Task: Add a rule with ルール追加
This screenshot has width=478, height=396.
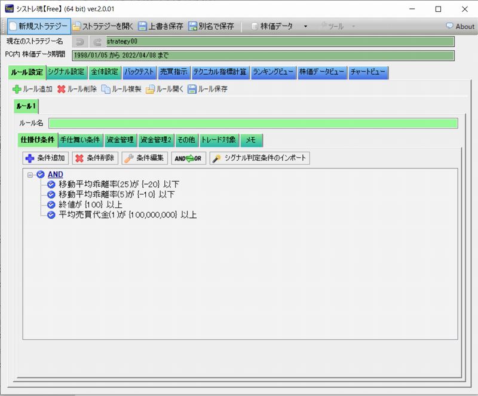Action: 32,89
